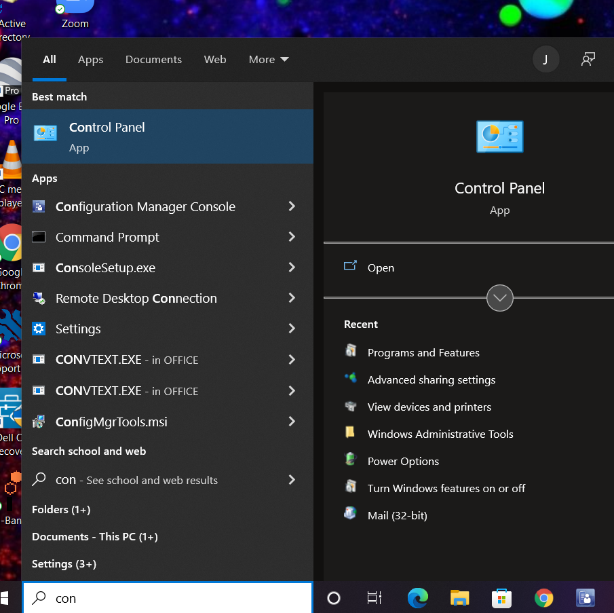
Task: Open Cortana circle in taskbar
Action: (x=334, y=597)
